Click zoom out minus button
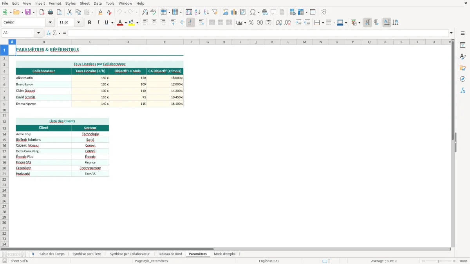 pyautogui.click(x=423, y=261)
